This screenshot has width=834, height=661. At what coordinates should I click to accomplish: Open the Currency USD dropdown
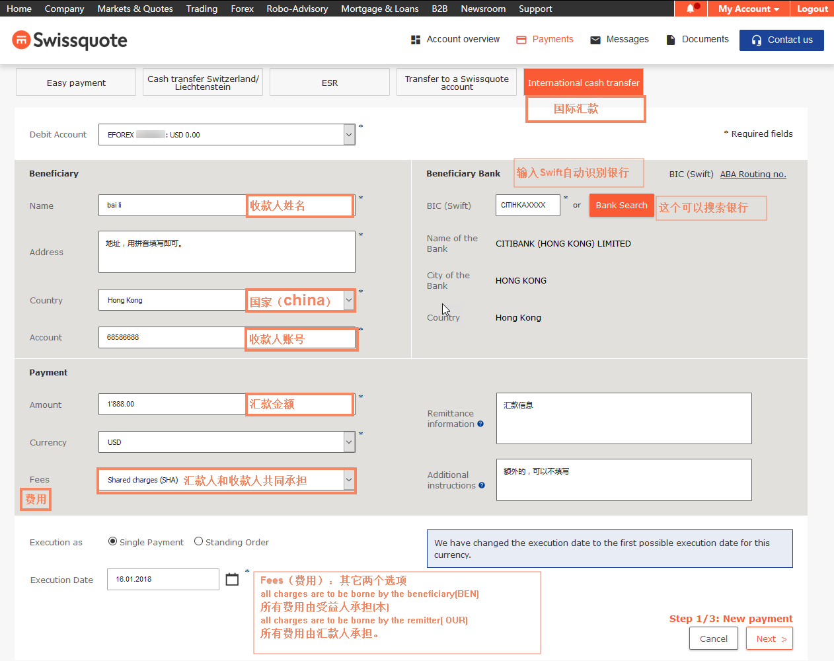click(227, 442)
